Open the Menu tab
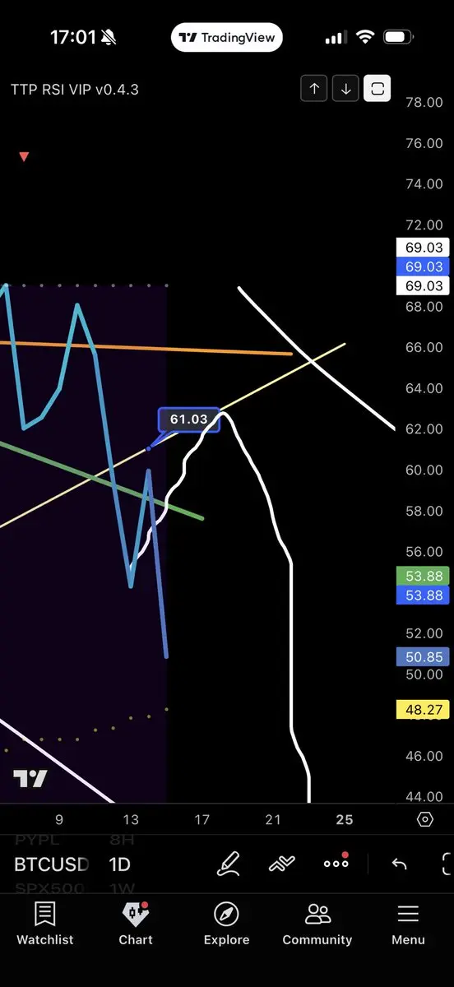Viewport: 454px width, 987px height. coord(408,923)
